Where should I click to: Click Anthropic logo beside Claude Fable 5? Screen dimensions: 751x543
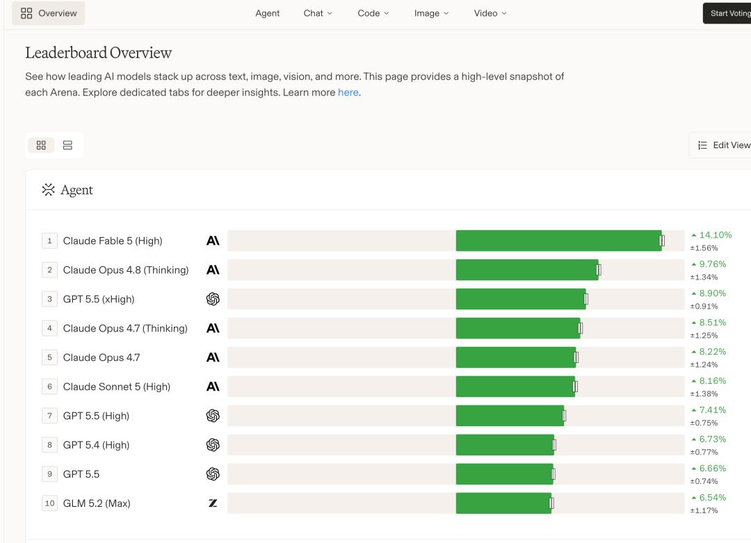(213, 241)
